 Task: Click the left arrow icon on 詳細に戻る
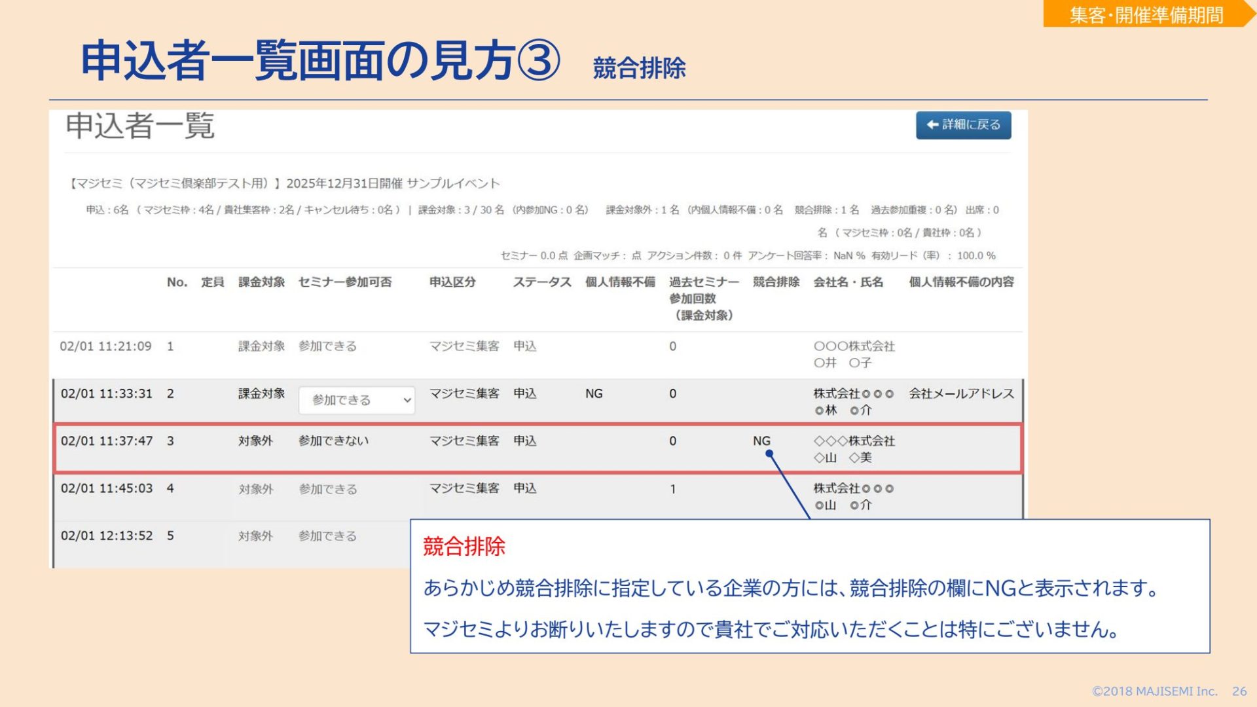point(932,125)
